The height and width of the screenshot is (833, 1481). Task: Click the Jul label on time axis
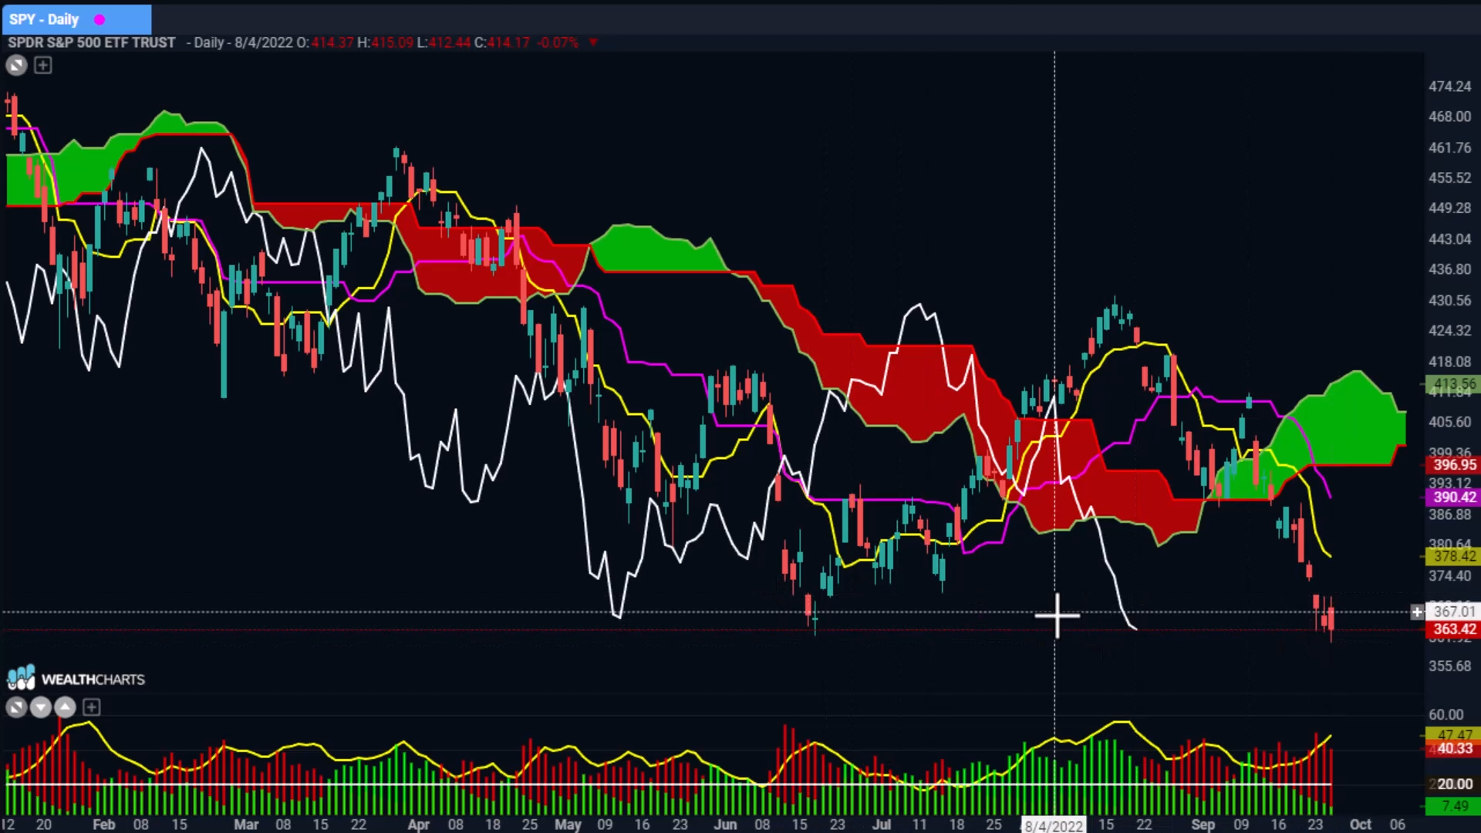tap(882, 825)
